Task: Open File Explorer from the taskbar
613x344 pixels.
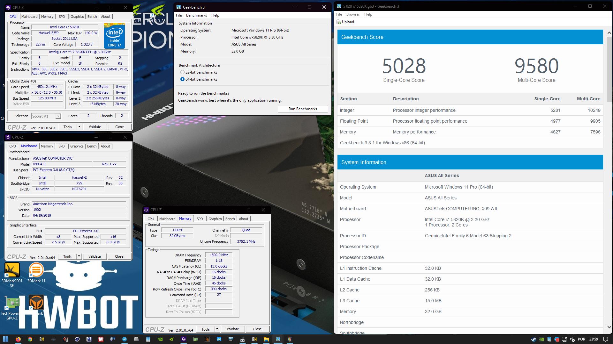Action: (x=266, y=339)
